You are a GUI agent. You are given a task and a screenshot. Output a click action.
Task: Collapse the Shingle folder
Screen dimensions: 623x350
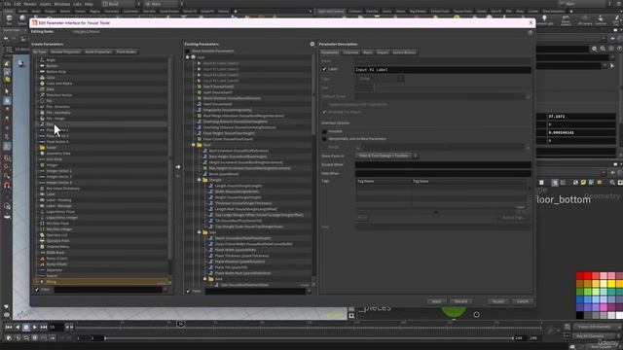(x=200, y=180)
